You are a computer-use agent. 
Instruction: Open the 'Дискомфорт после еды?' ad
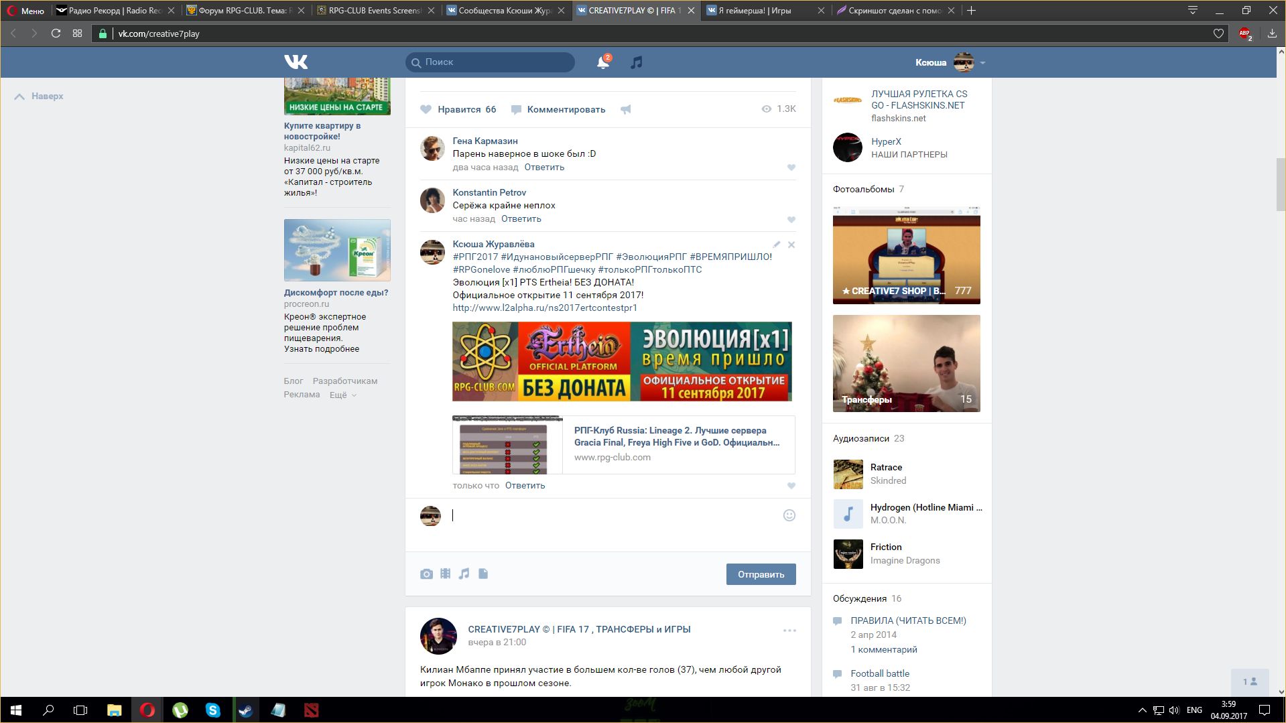click(336, 293)
